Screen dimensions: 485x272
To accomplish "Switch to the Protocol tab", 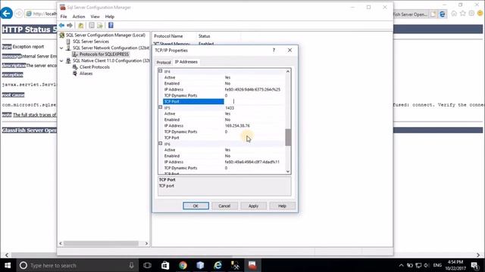I will pyautogui.click(x=164, y=62).
